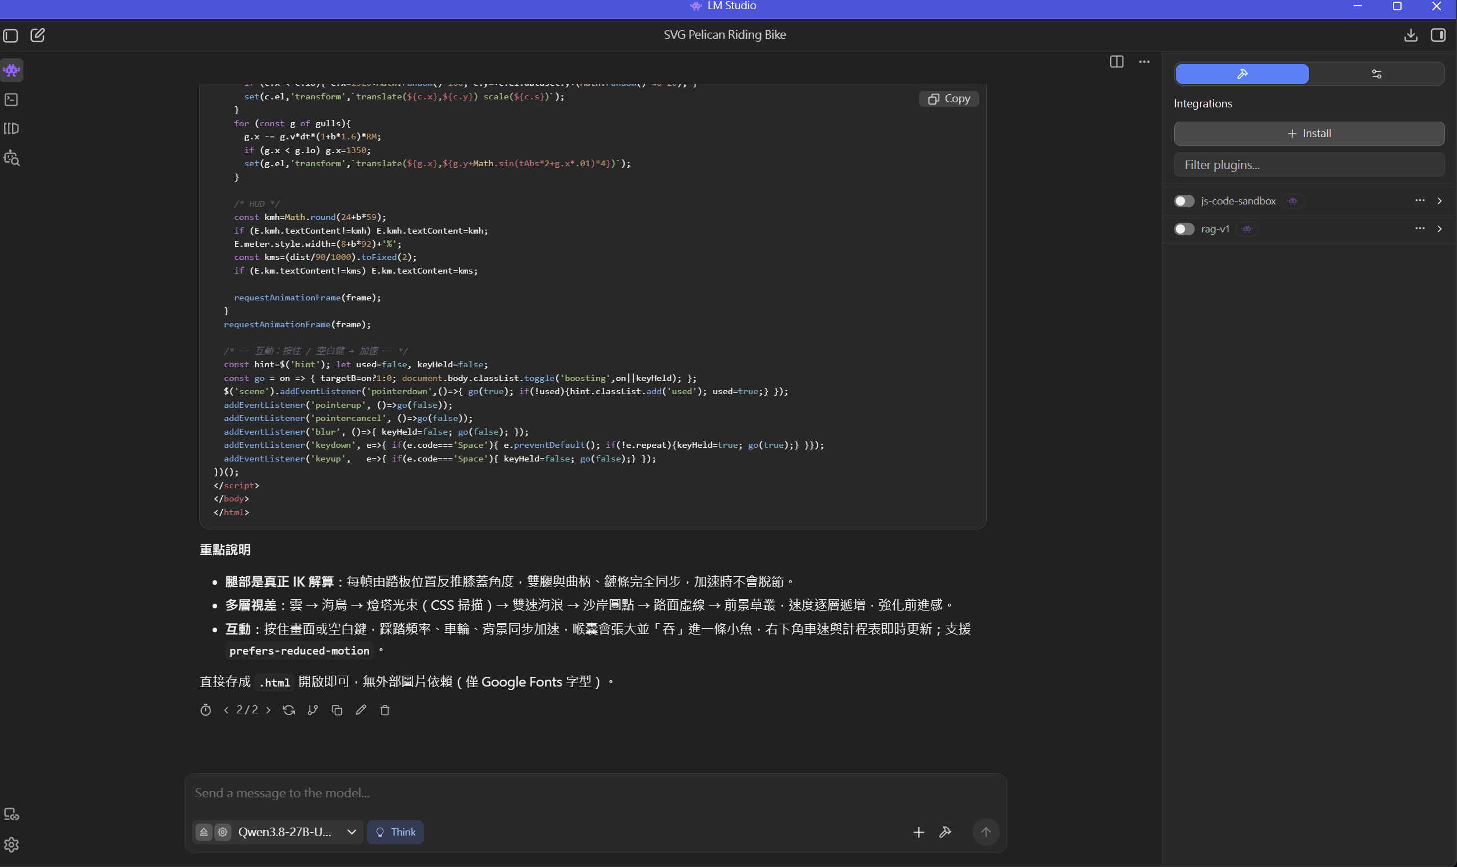Open the Developer terminal sidebar icon
This screenshot has height=867, width=1457.
(x=11, y=99)
